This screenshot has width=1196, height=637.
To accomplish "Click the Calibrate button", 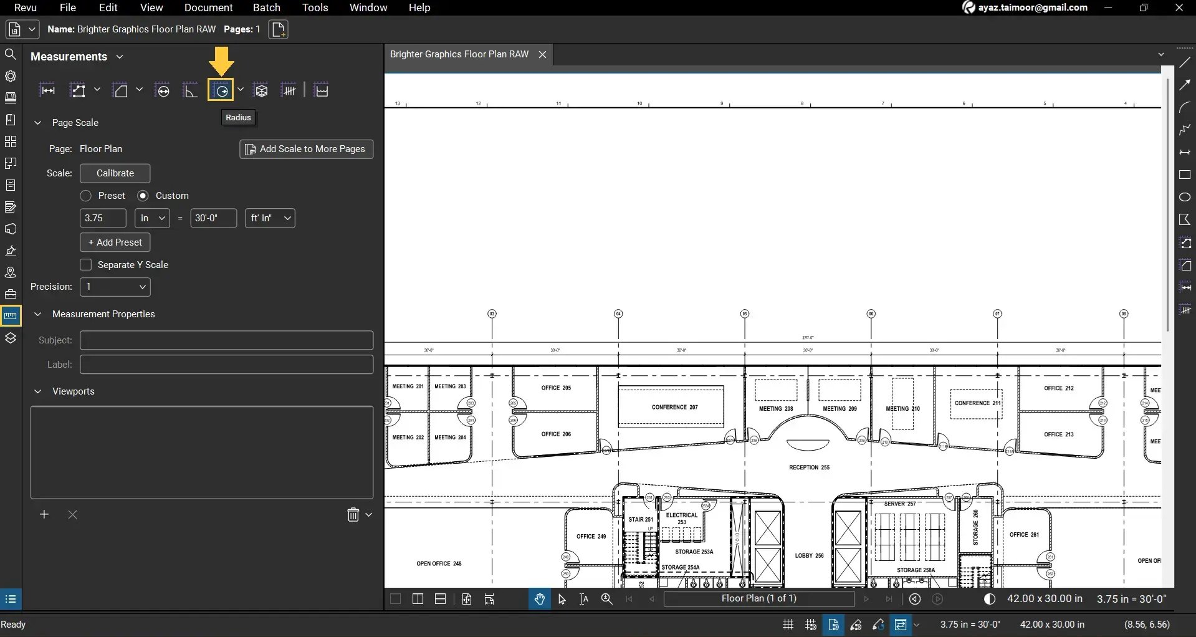I will click(x=114, y=173).
